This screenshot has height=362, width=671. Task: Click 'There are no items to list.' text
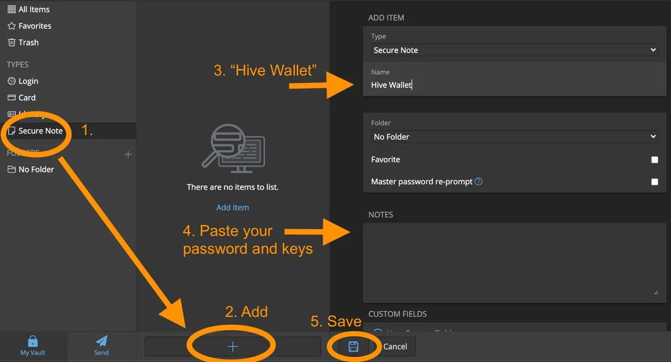click(x=233, y=187)
